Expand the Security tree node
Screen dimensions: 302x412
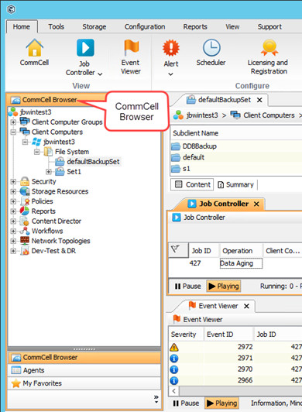click(13, 181)
